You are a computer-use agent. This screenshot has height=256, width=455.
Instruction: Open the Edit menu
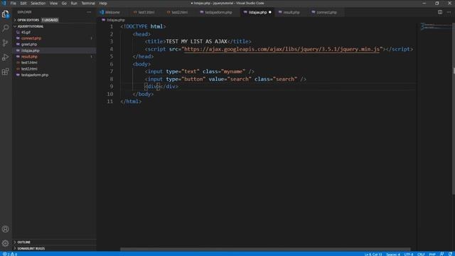click(x=23, y=3)
